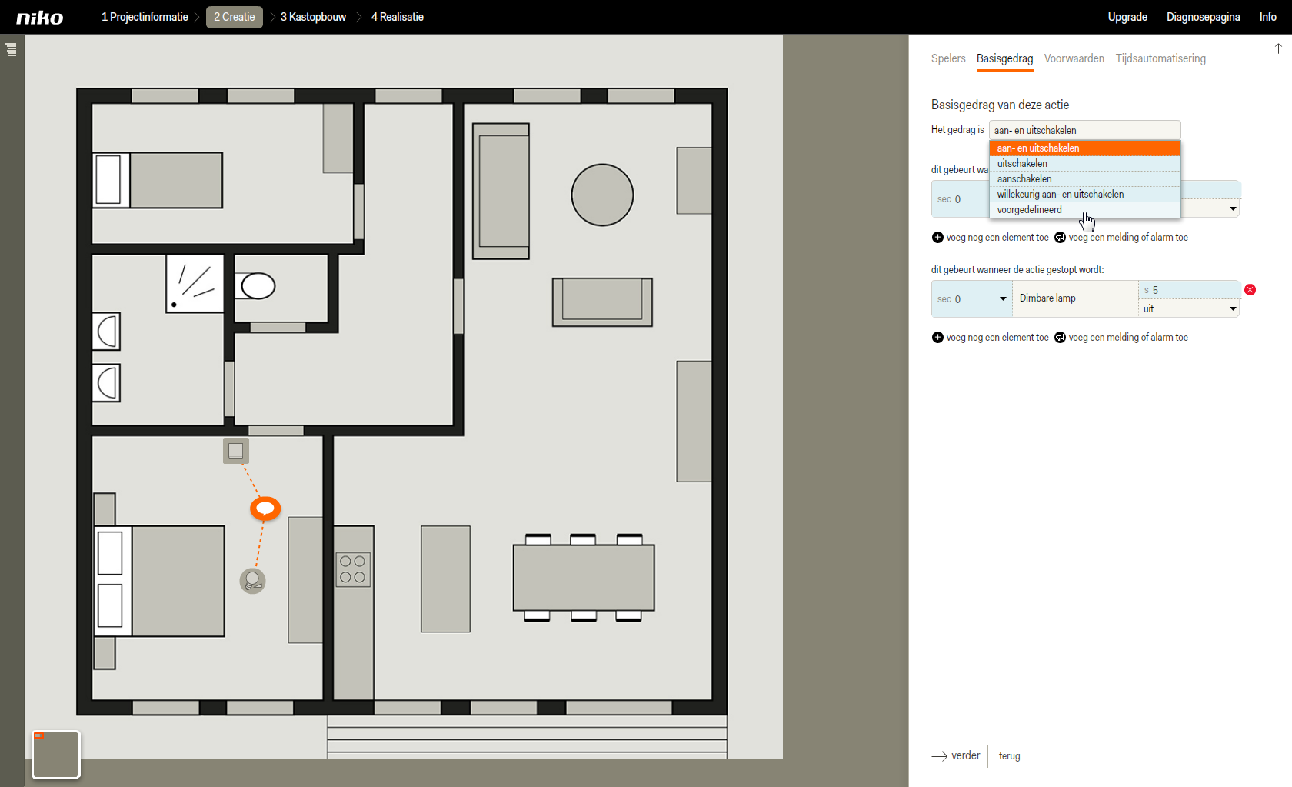Viewport: 1292px width, 787px height.
Task: Edit the 's 5' duration field
Action: pos(1188,290)
